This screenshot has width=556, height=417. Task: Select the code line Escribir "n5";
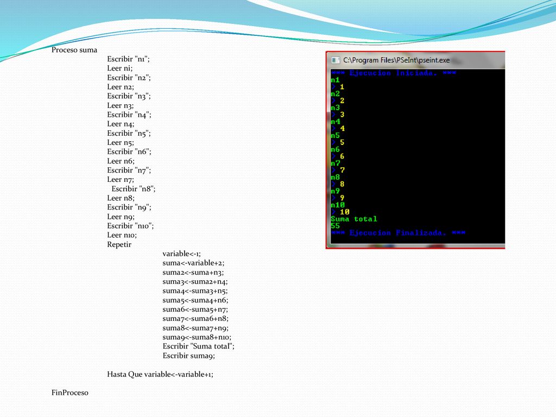(129, 134)
